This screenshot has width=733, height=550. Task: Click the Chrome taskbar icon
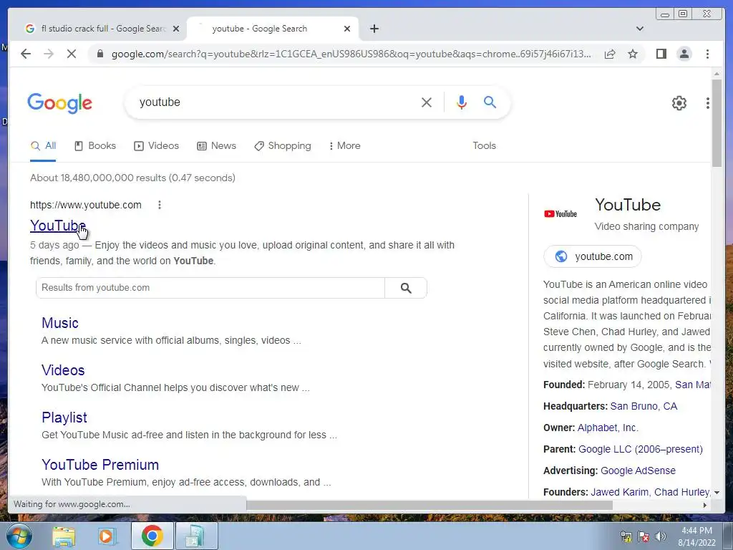coord(152,536)
